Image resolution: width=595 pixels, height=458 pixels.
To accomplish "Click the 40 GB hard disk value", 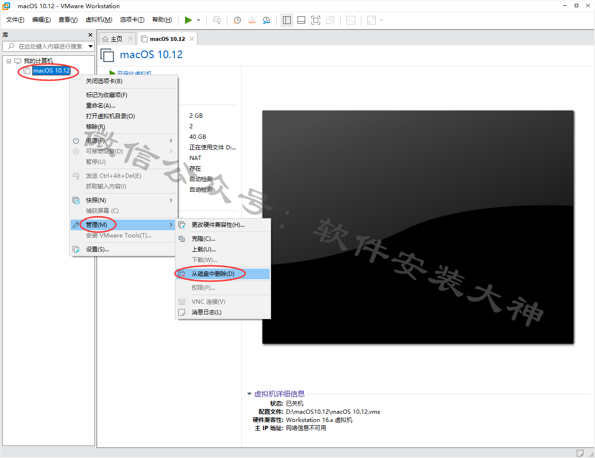I will 198,137.
